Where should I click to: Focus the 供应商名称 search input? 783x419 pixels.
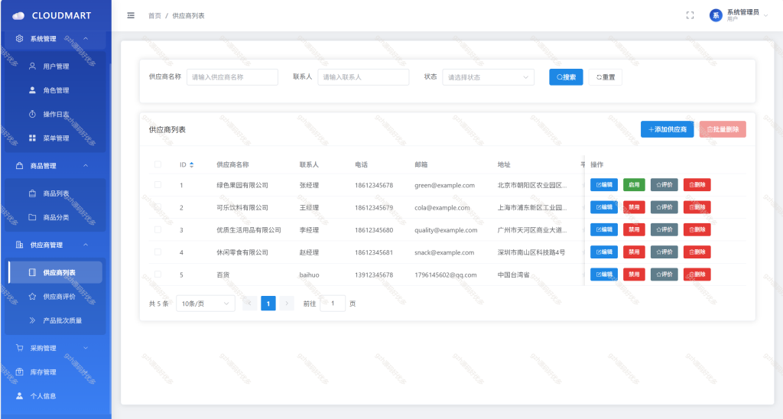(x=232, y=77)
